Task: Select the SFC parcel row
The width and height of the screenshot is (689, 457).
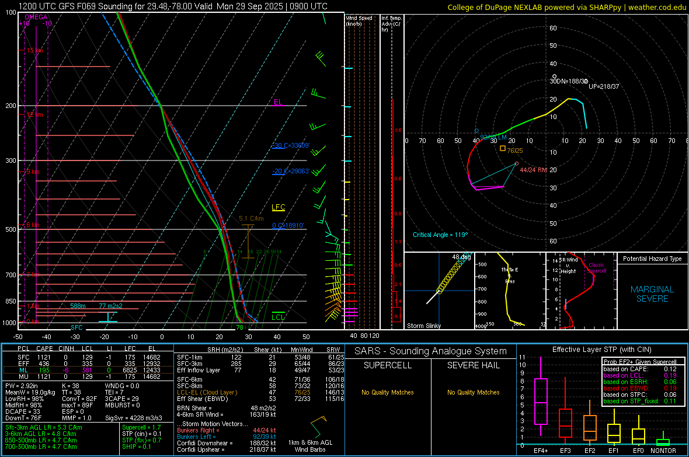Action: pos(88,357)
